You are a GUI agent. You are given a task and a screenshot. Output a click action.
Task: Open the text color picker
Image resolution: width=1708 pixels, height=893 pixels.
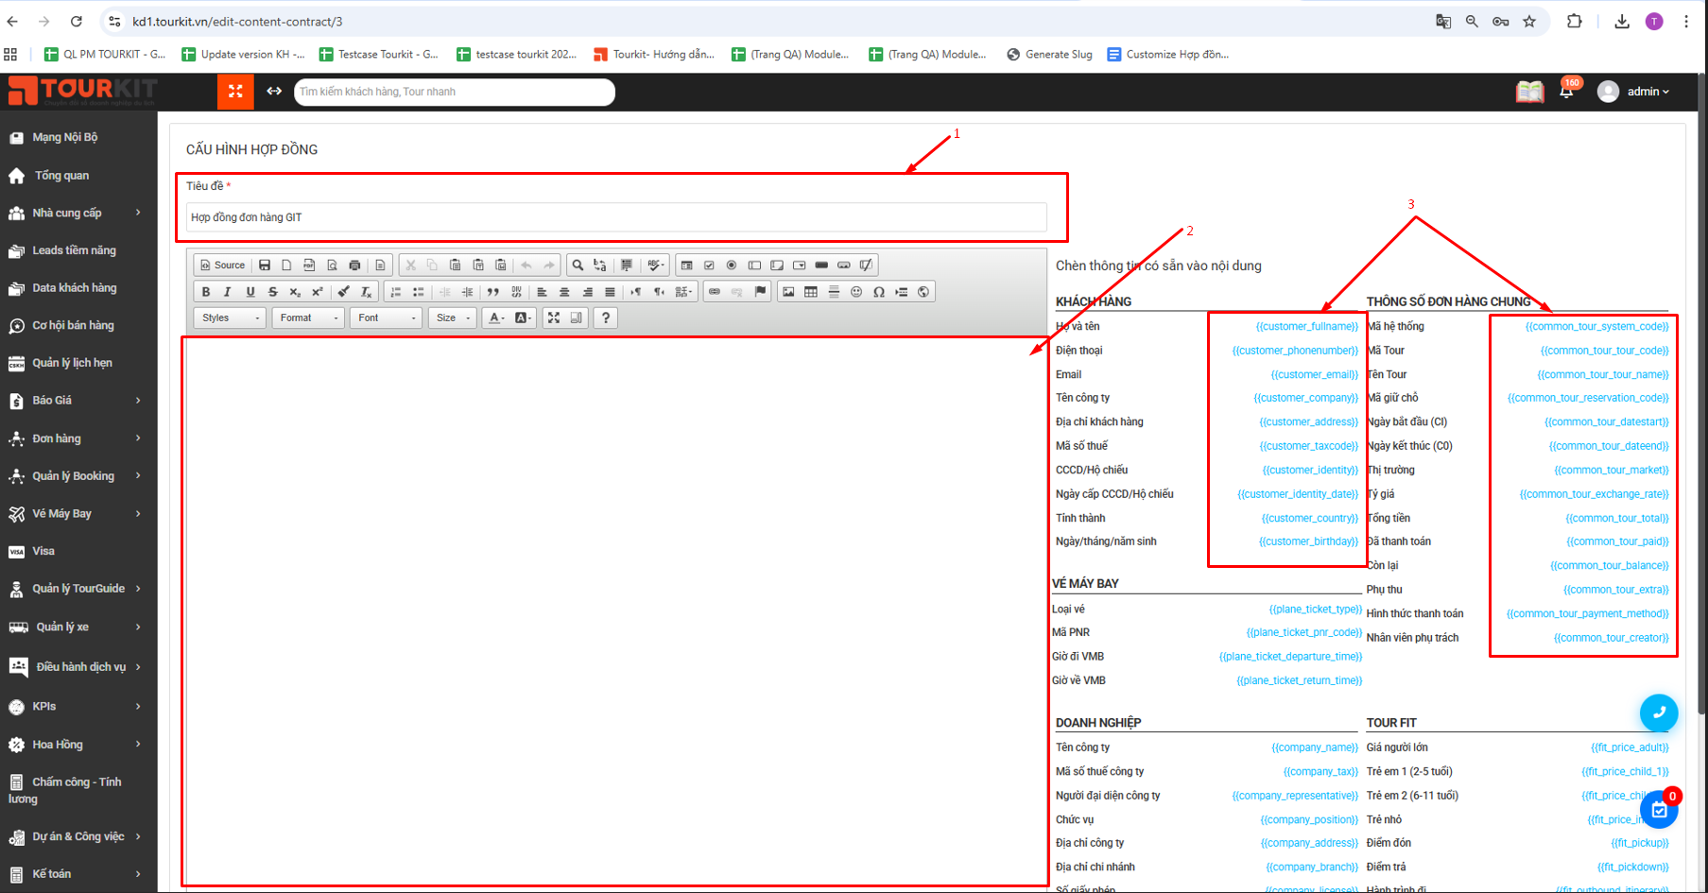point(496,318)
